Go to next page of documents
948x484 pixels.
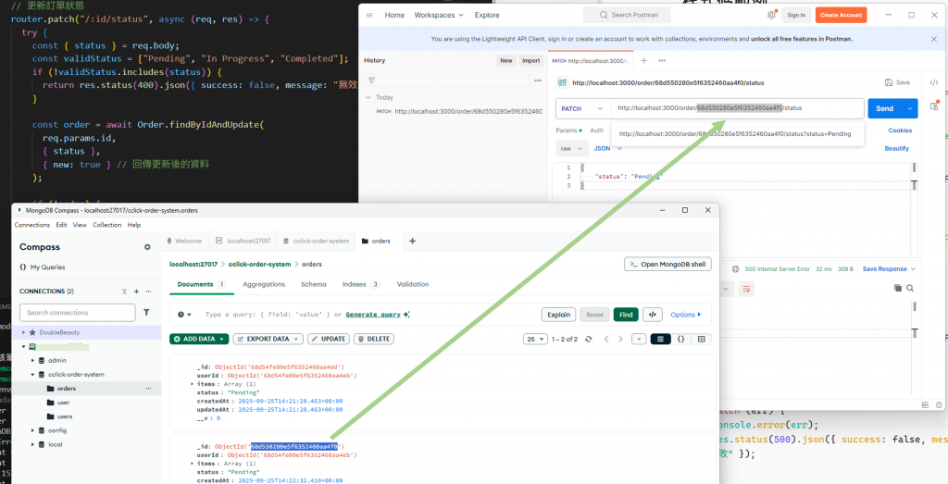pos(620,339)
